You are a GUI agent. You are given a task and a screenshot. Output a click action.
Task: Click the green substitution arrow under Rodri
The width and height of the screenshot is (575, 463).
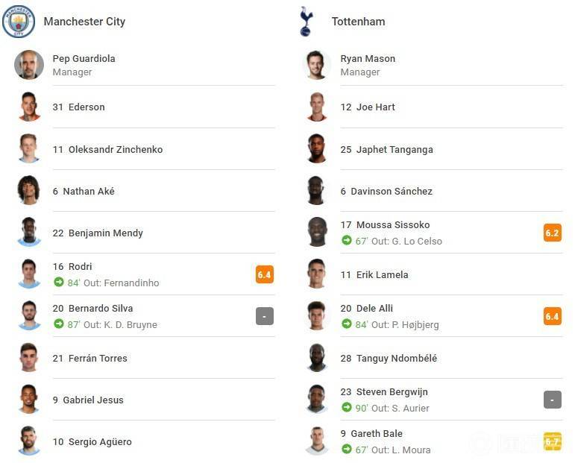point(59,283)
